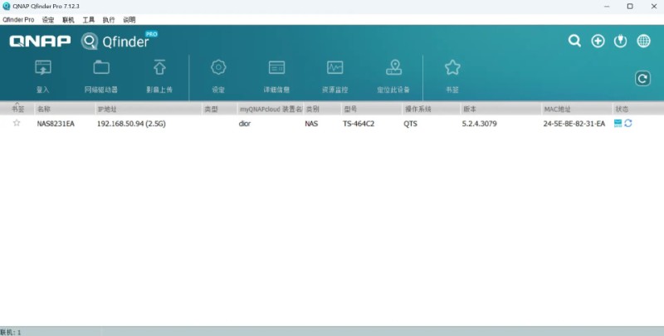Click the search magnifier icon
Screen dimensions: 664x336
(574, 41)
